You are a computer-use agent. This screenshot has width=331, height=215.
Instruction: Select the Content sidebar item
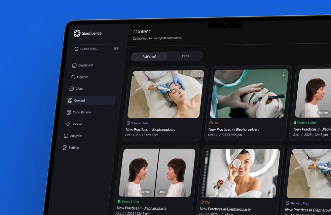point(91,100)
